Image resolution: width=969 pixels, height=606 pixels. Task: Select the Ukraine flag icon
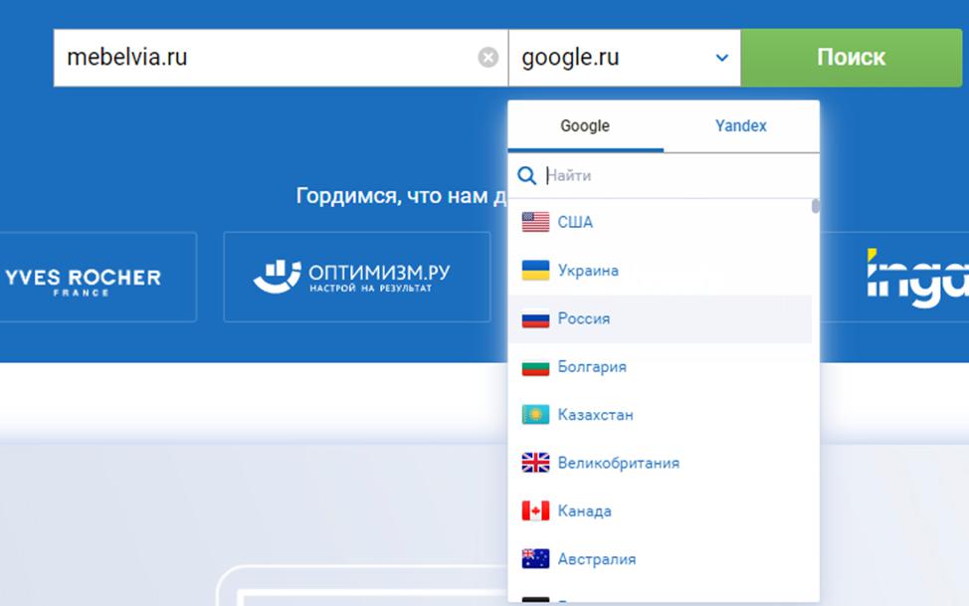click(535, 271)
